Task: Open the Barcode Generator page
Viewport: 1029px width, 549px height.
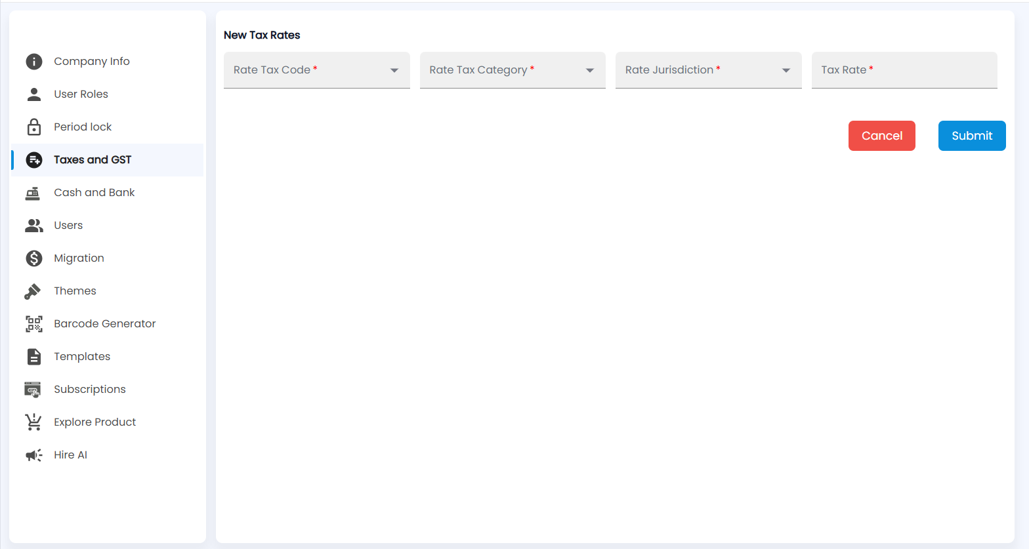Action: [108, 324]
